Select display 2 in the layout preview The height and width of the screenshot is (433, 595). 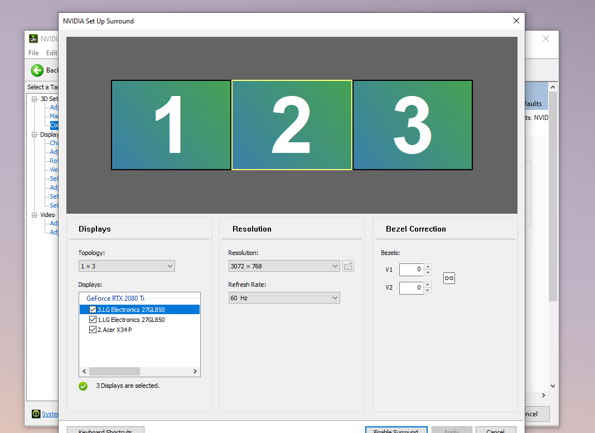point(292,125)
